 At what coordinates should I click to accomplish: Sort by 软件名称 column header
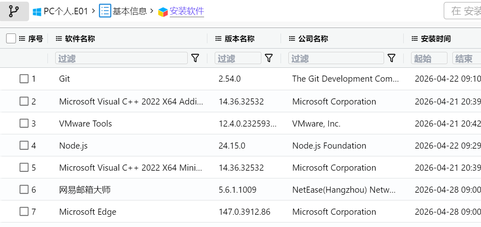(80, 39)
